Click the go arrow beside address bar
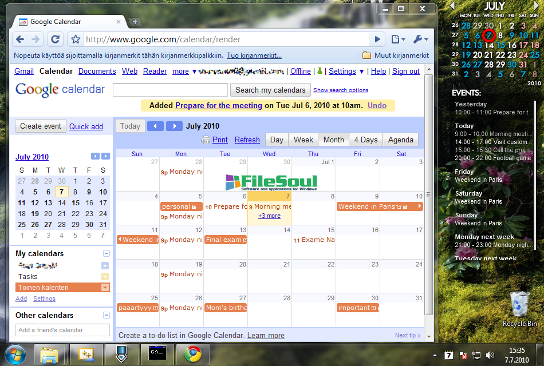 377,39
